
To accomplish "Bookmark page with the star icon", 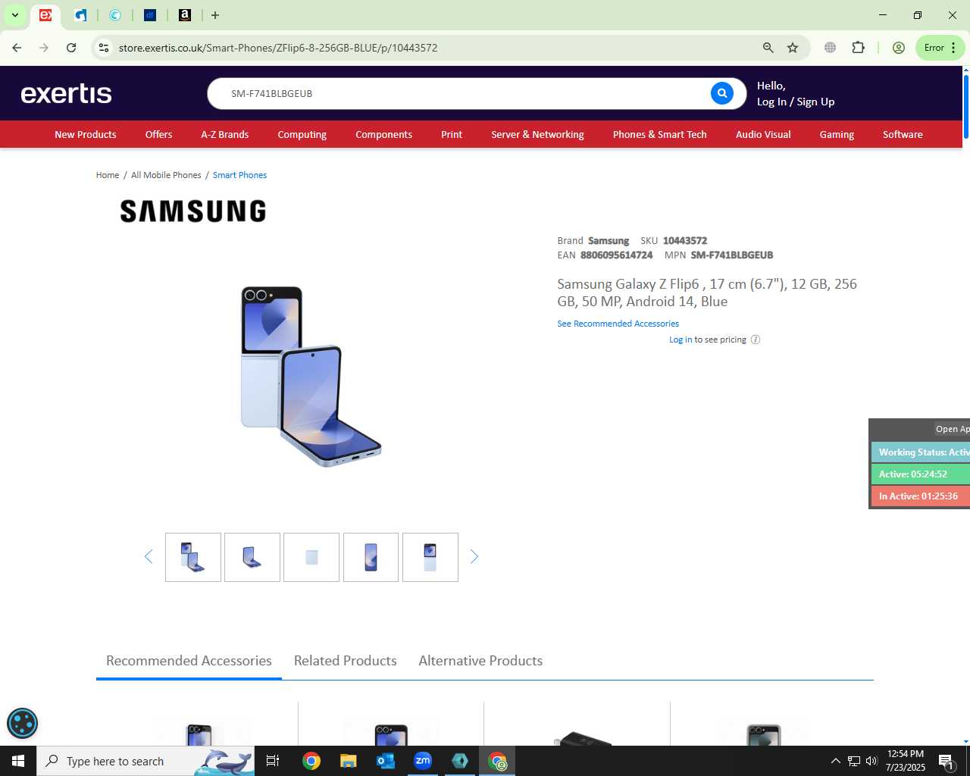I will 793,48.
